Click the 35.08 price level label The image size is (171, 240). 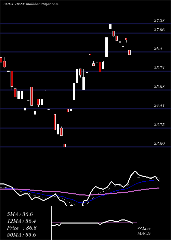pos(159,87)
